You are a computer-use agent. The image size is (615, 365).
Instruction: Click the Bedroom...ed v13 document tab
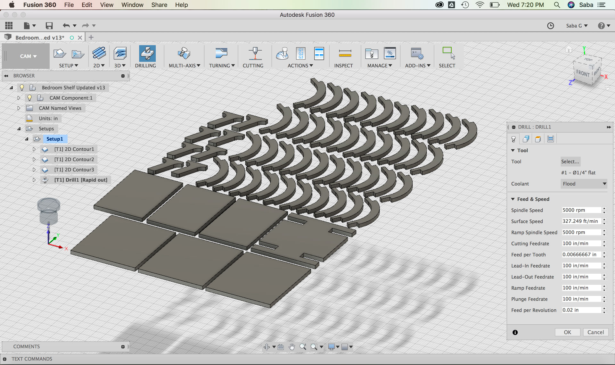[x=40, y=37]
